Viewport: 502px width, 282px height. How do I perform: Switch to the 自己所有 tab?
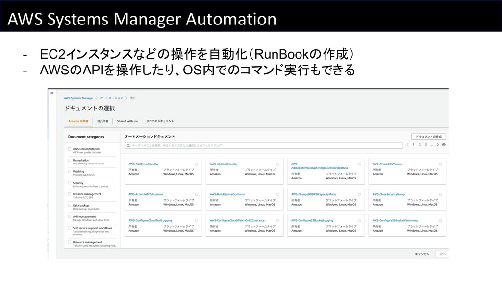(x=102, y=121)
